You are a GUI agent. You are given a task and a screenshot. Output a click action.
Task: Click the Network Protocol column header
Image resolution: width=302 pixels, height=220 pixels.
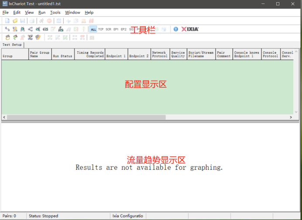160,54
